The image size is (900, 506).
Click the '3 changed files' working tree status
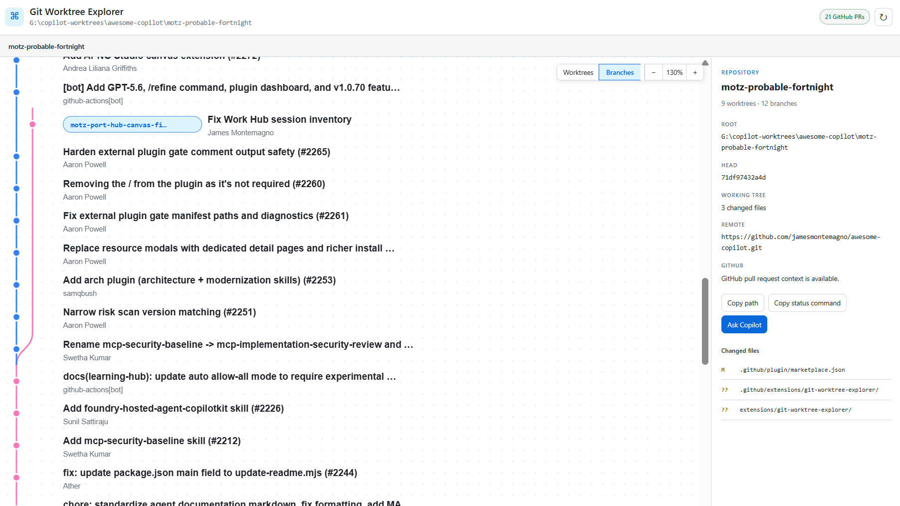tap(743, 208)
